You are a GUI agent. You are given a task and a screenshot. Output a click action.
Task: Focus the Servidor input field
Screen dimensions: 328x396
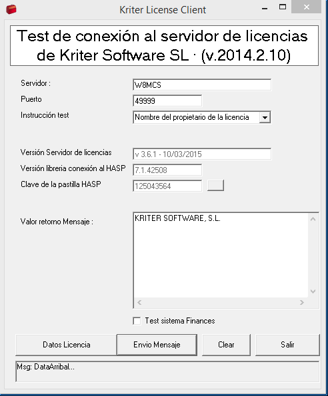pos(202,85)
